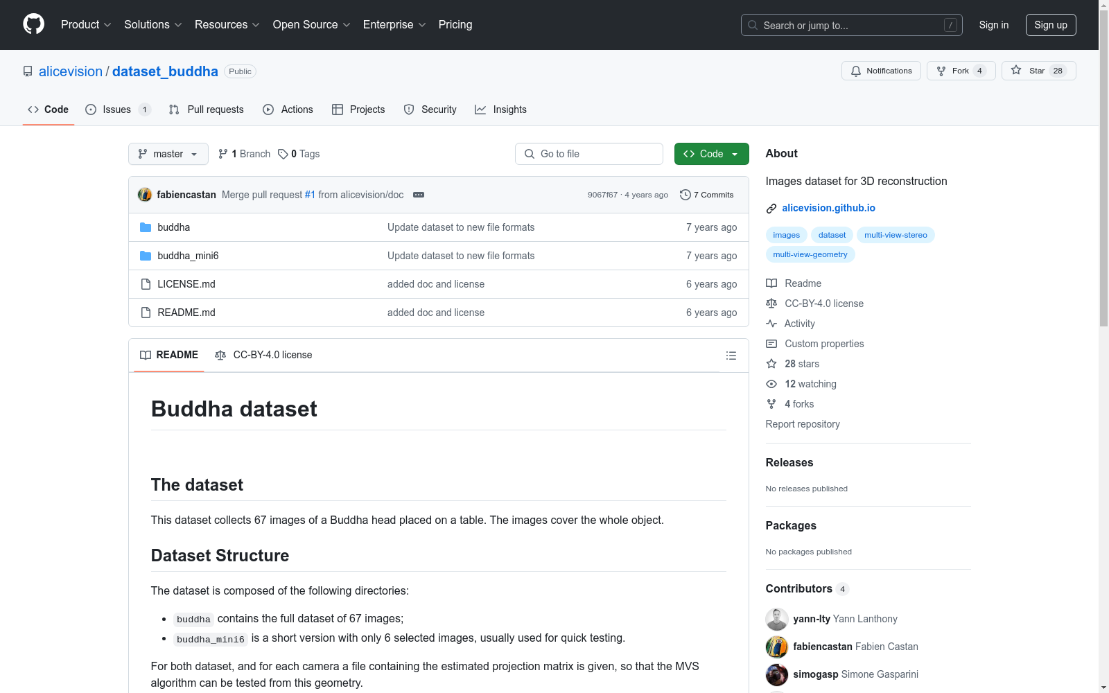Click the Sign in link
Image resolution: width=1109 pixels, height=693 pixels.
[994, 25]
